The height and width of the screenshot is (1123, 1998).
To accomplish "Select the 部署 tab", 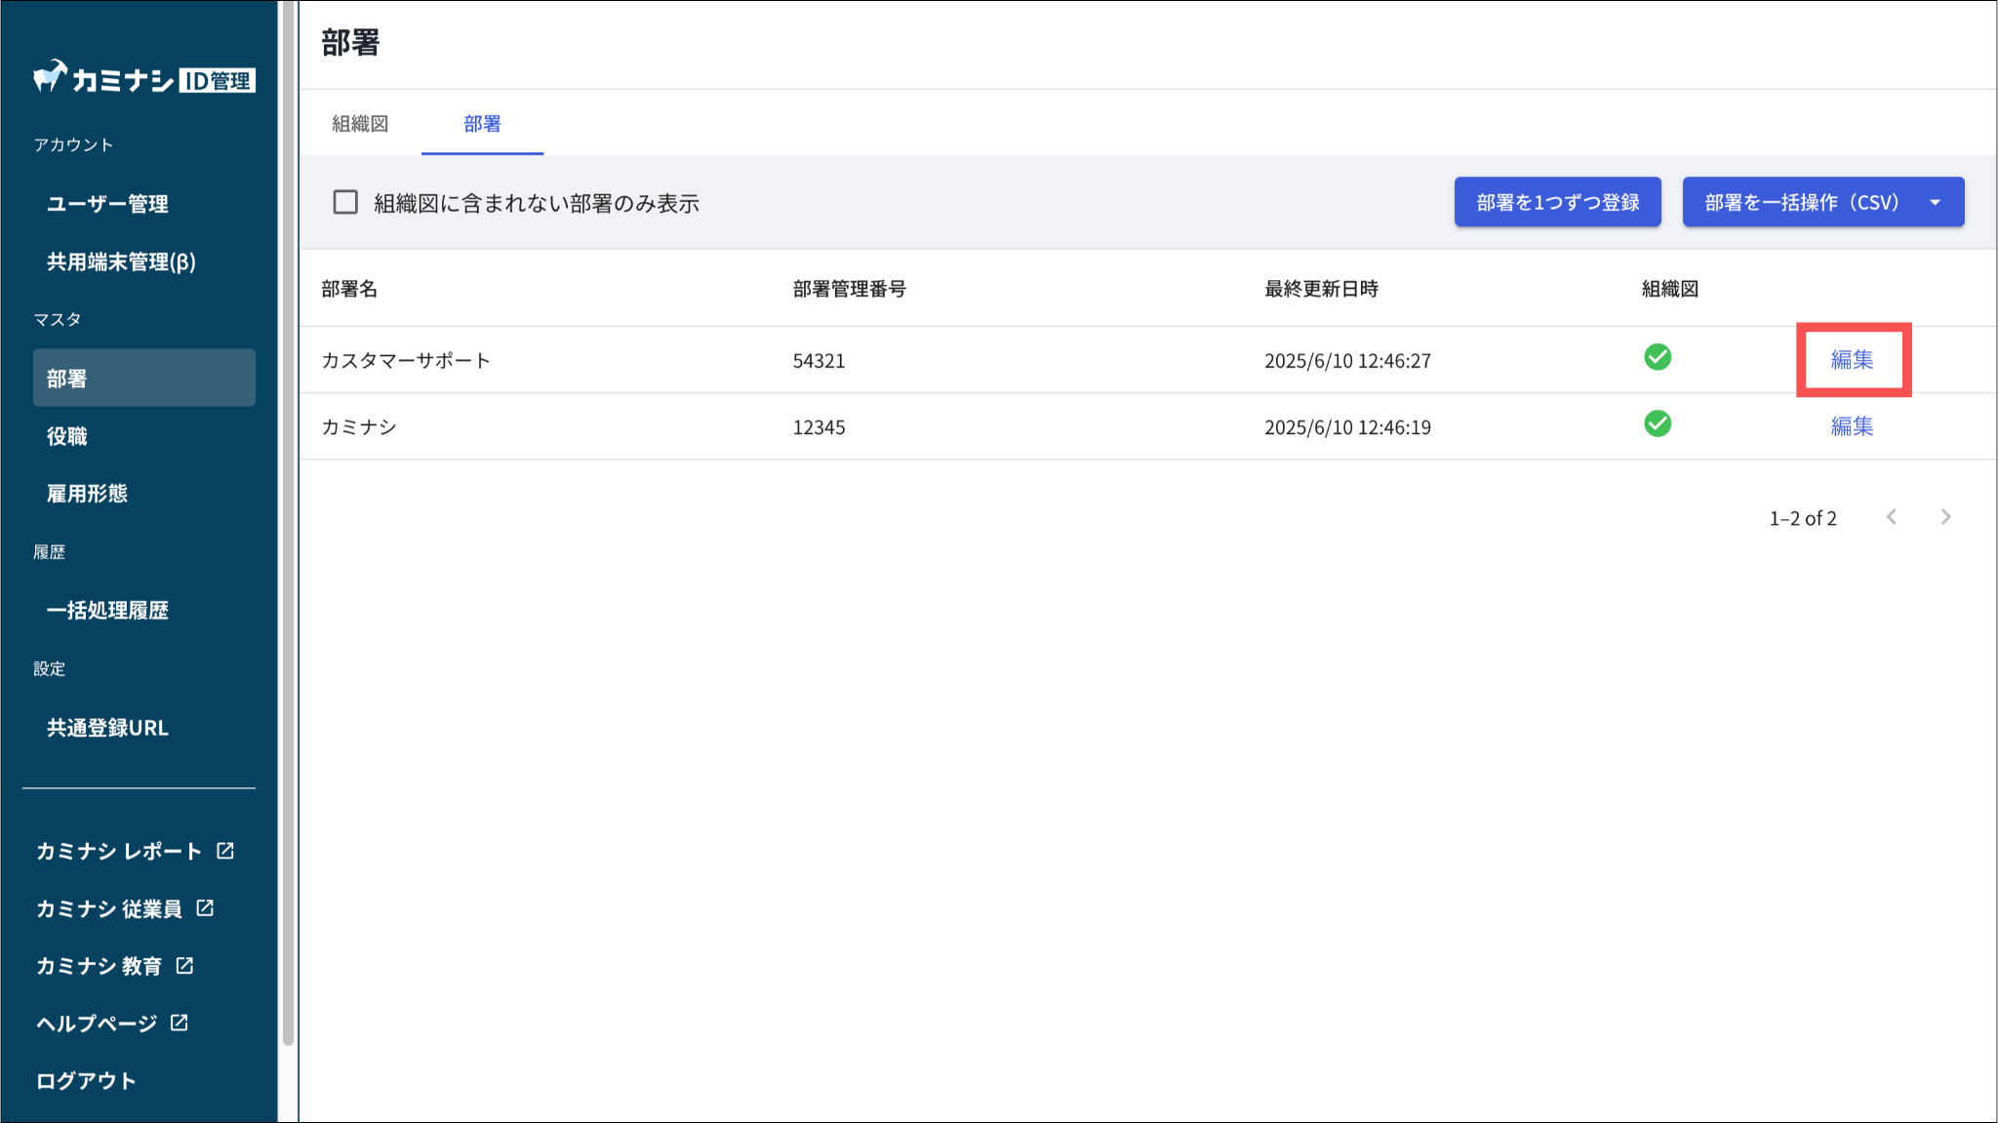I will (482, 124).
